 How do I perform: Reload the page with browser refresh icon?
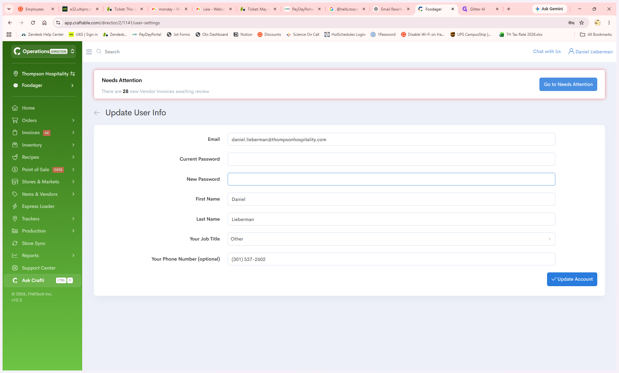pyautogui.click(x=33, y=23)
